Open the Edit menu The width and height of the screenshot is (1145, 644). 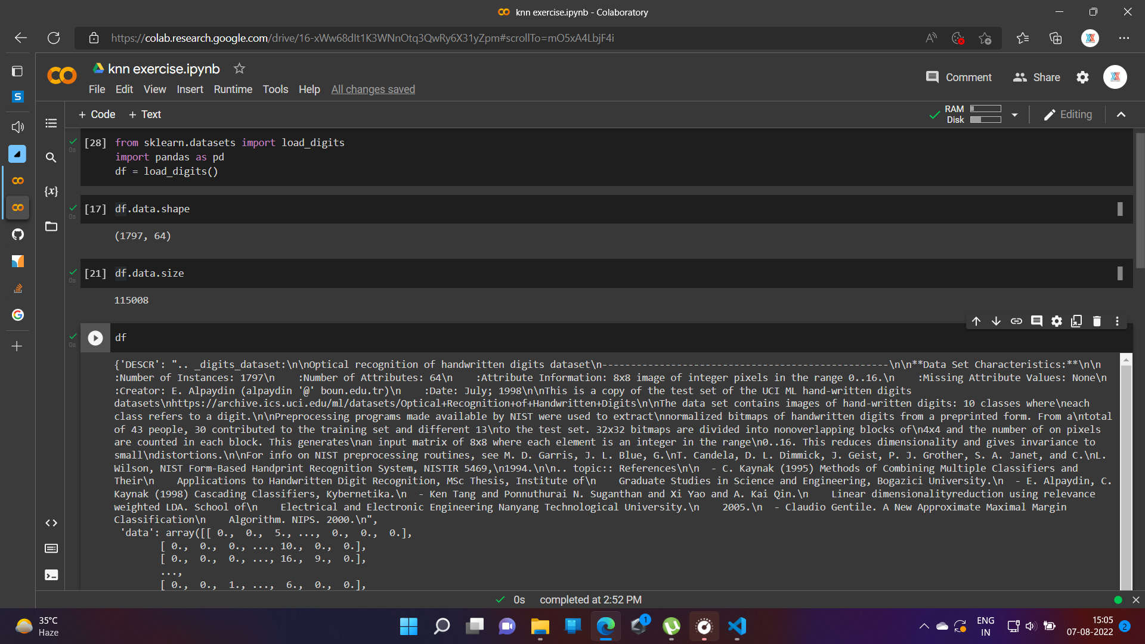(124, 89)
